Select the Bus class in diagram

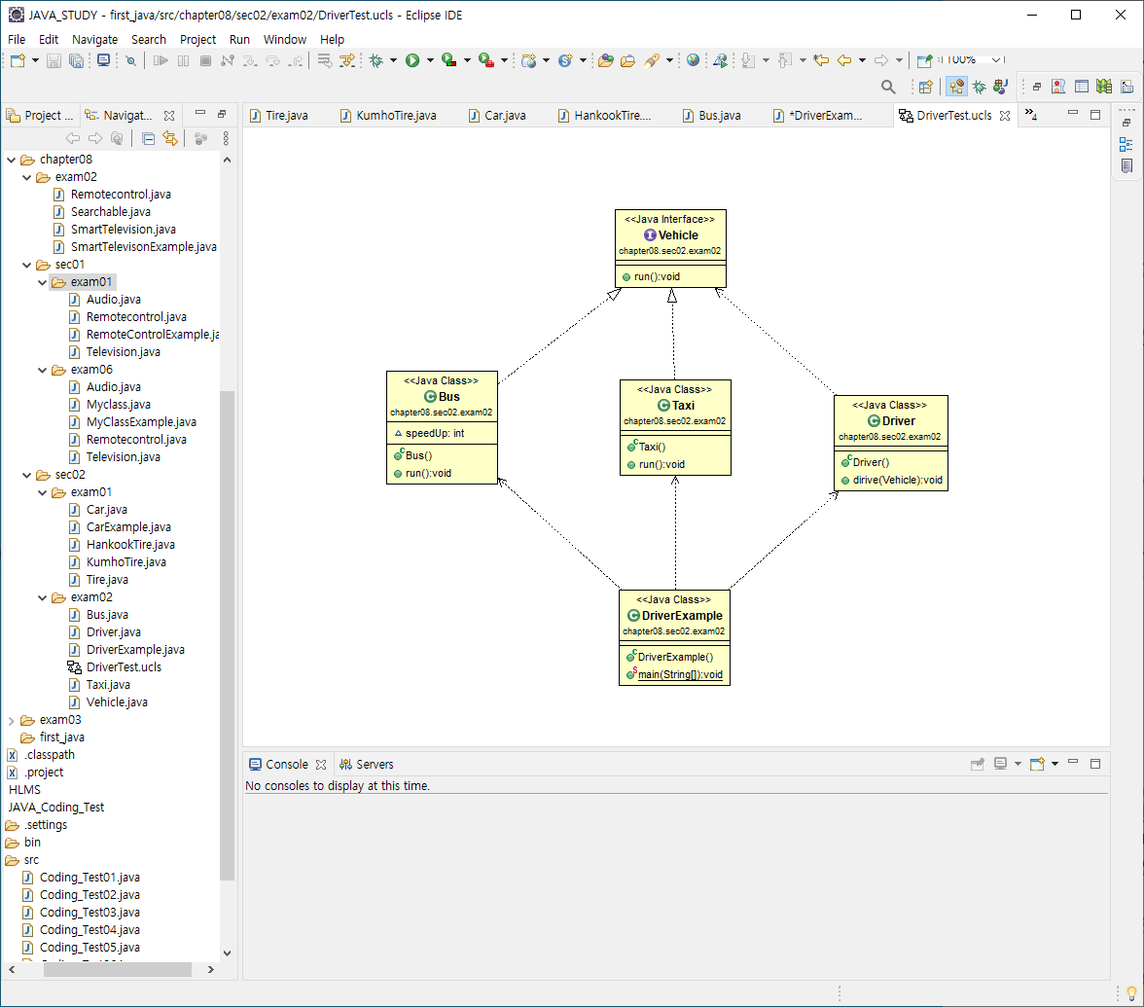pyautogui.click(x=442, y=427)
